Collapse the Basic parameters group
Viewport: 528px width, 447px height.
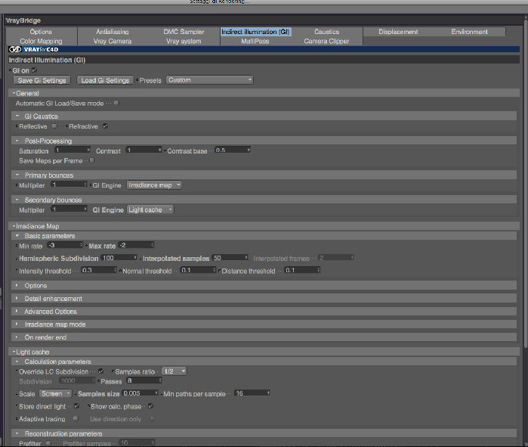coord(17,236)
